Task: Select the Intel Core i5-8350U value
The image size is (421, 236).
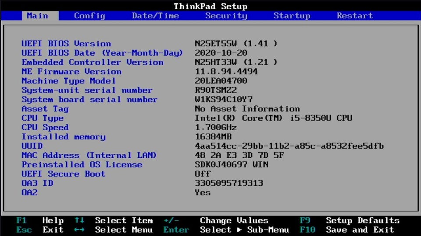Action: point(273,118)
